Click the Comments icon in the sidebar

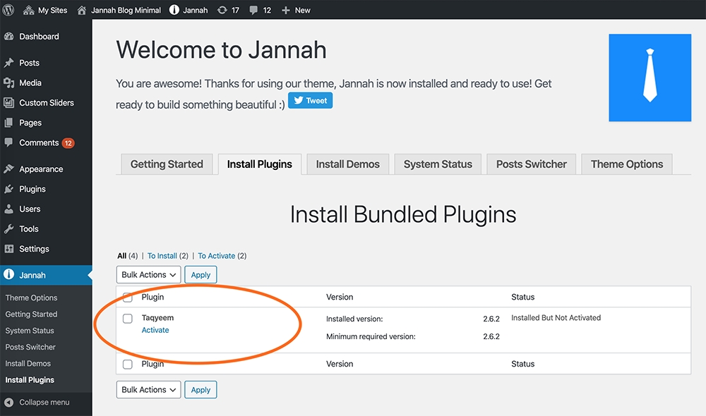pyautogui.click(x=8, y=142)
